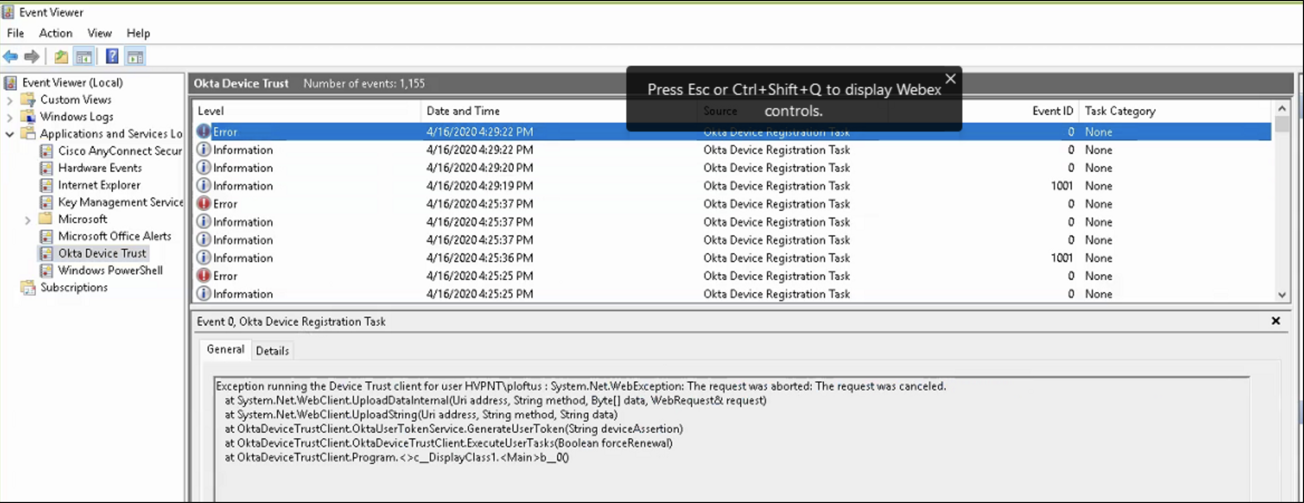The width and height of the screenshot is (1304, 503).
Task: Click the event list scrollbar up arrow
Action: pos(1282,109)
